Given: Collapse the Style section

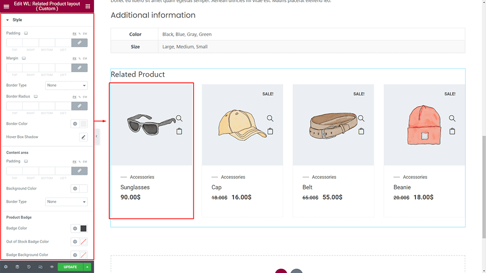Looking at the screenshot, I should point(7,20).
